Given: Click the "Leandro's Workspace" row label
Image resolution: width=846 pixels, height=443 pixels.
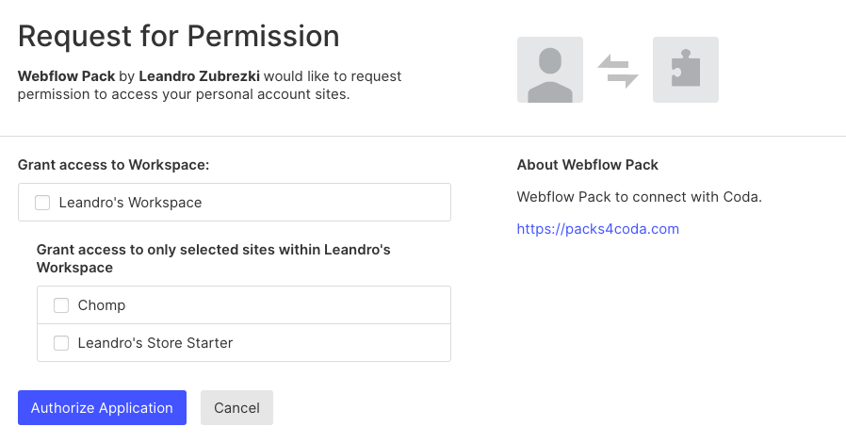Looking at the screenshot, I should (130, 203).
